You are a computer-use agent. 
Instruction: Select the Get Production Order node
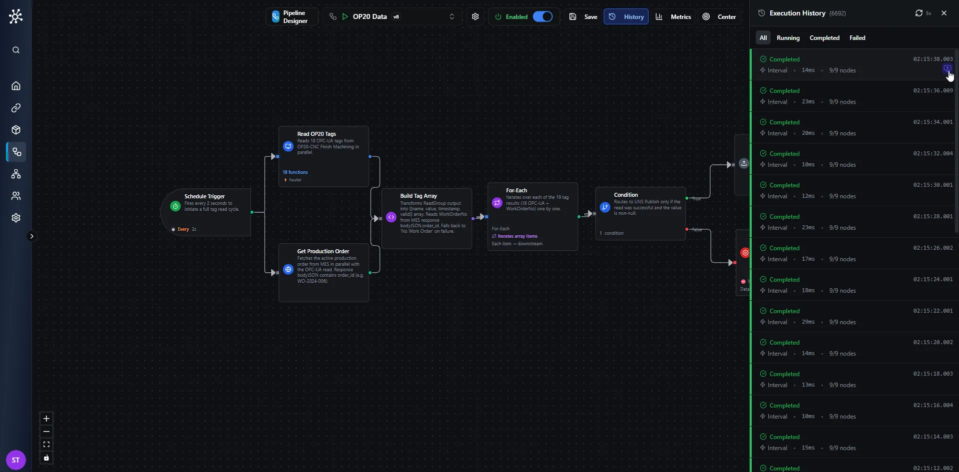[324, 273]
